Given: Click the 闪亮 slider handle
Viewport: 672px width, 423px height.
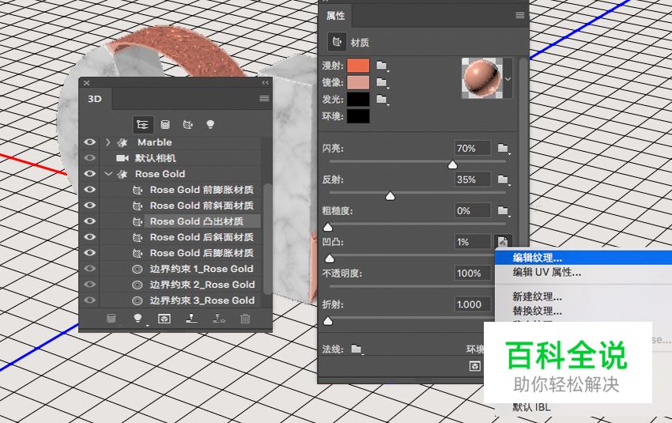Looking at the screenshot, I should (452, 165).
